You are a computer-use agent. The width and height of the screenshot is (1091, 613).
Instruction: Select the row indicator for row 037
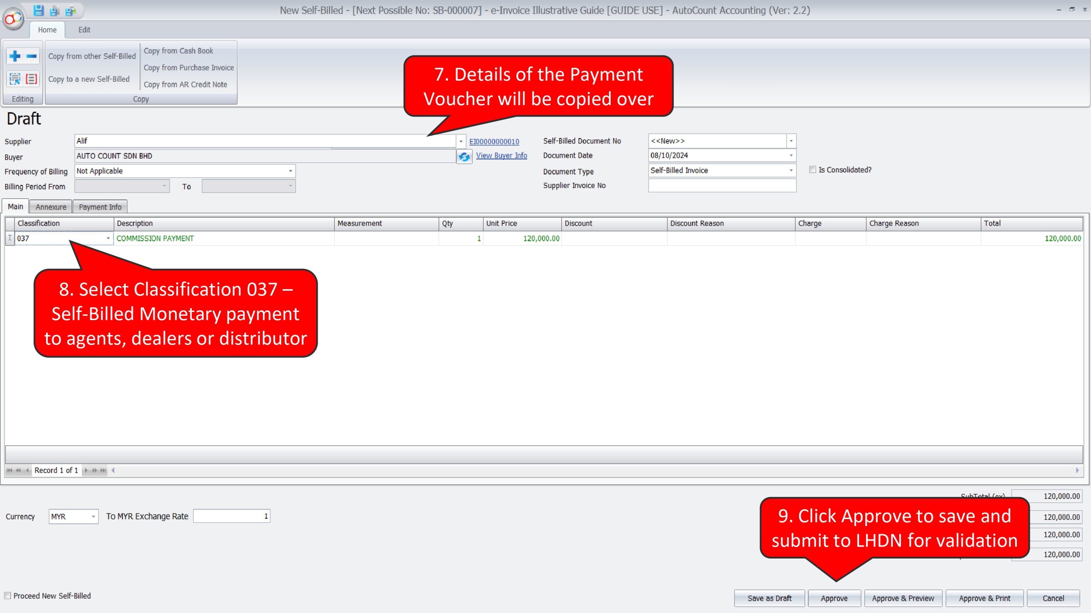coord(10,238)
